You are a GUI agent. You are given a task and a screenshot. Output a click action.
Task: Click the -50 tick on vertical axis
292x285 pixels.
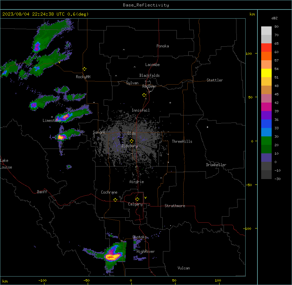(249, 185)
